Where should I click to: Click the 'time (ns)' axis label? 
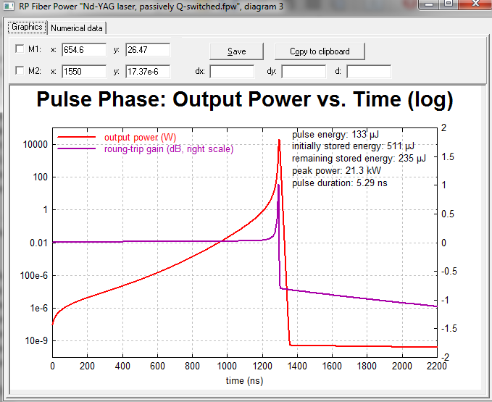pos(244,381)
